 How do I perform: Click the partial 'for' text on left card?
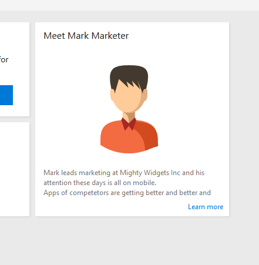[x=4, y=59]
